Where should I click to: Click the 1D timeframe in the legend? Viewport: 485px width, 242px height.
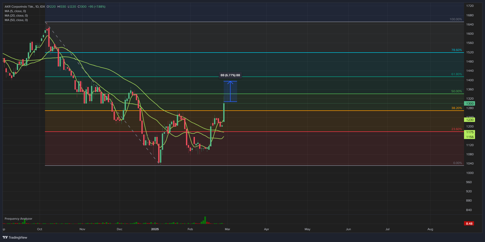pyautogui.click(x=38, y=7)
